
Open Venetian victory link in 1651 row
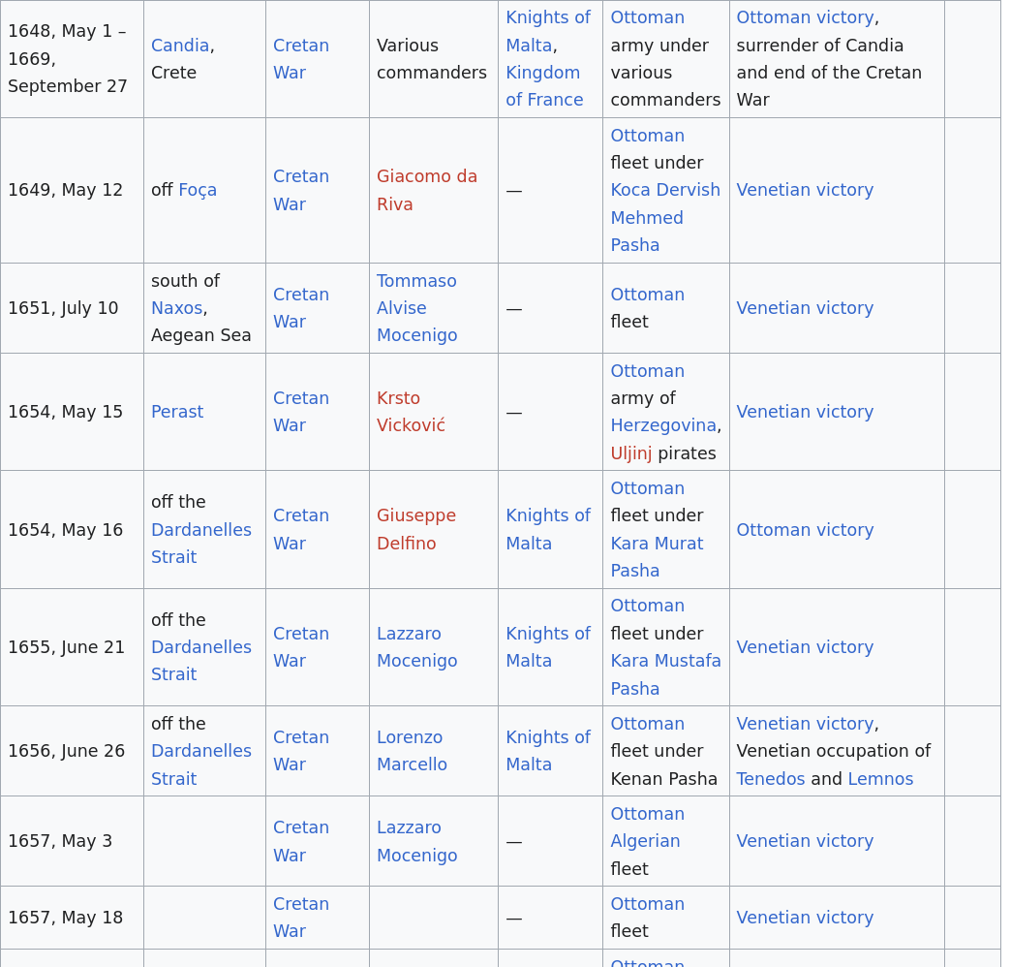(x=805, y=308)
